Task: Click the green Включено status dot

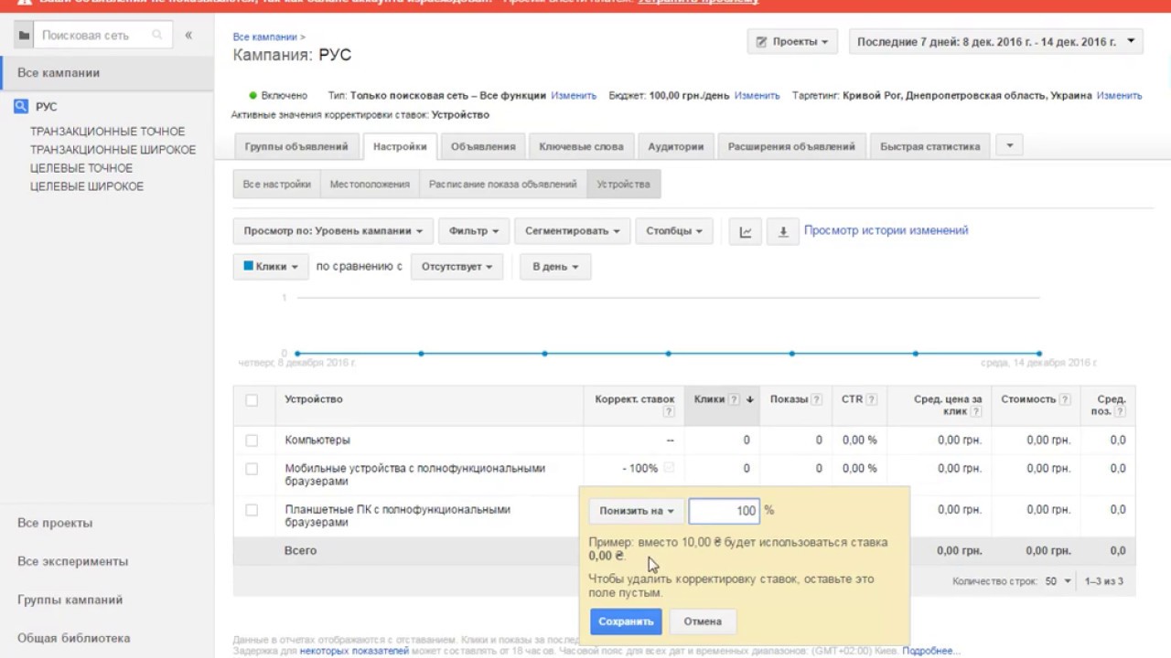Action: pyautogui.click(x=253, y=95)
